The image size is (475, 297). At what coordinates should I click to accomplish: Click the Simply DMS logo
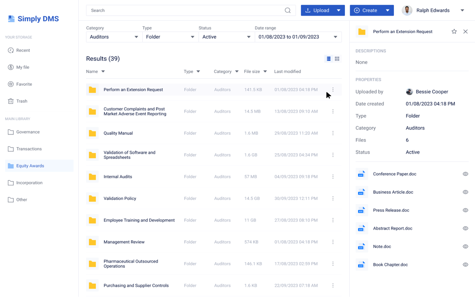33,19
